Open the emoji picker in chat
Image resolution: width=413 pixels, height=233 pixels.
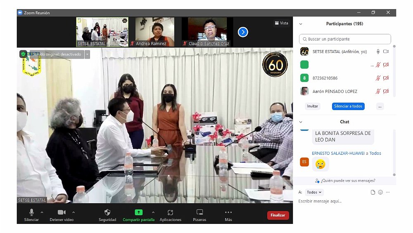click(380, 192)
